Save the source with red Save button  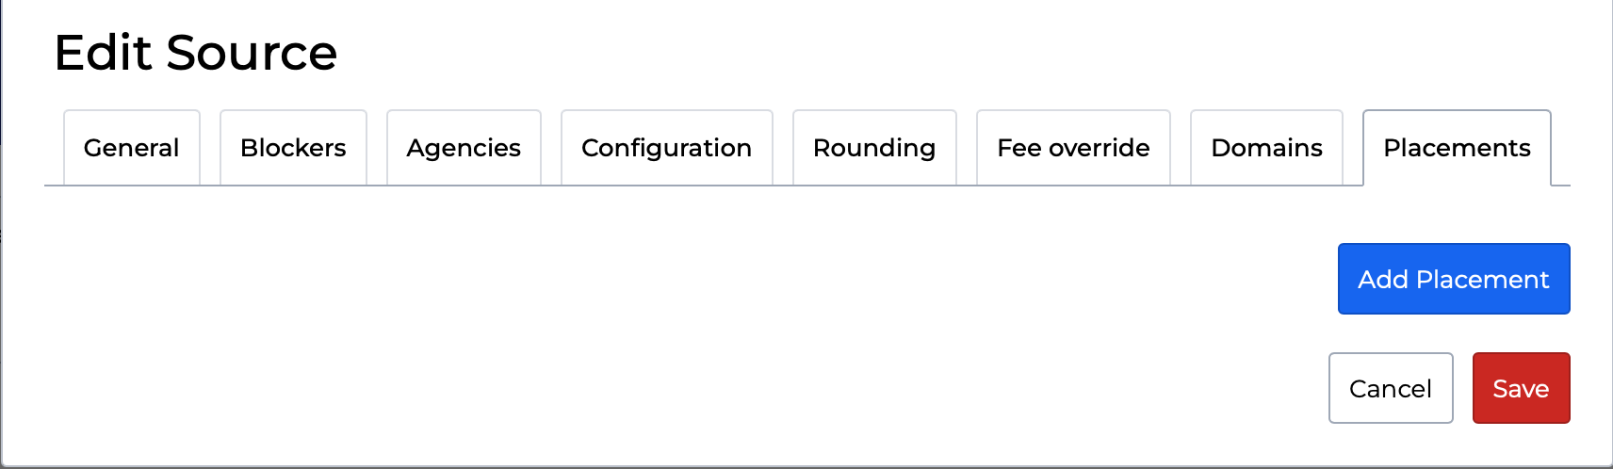coord(1521,388)
